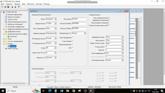Toggle Аварийная сигнализация checkbox
The image size is (165, 93).
tap(110, 20)
